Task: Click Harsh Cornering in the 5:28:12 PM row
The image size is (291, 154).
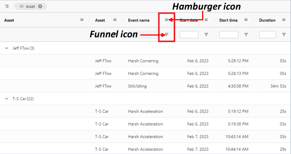Action: coord(143,61)
